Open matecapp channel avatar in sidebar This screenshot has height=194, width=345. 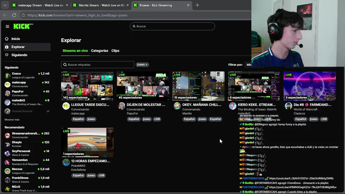pos(8,84)
